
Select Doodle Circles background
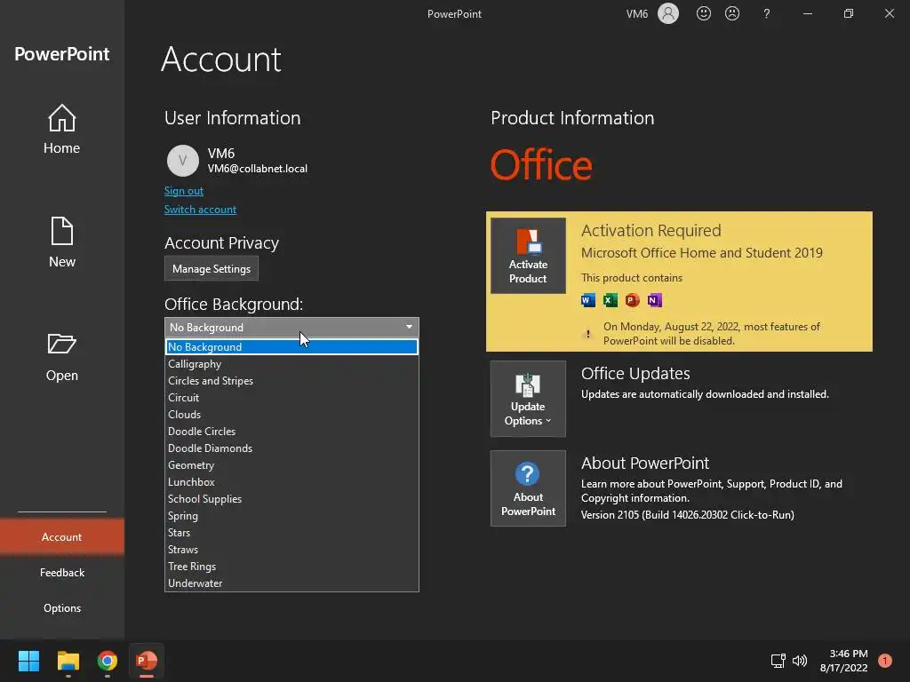tap(291, 431)
